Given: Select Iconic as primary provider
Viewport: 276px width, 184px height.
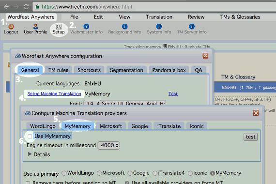Looking at the screenshot, I should click(190, 173).
